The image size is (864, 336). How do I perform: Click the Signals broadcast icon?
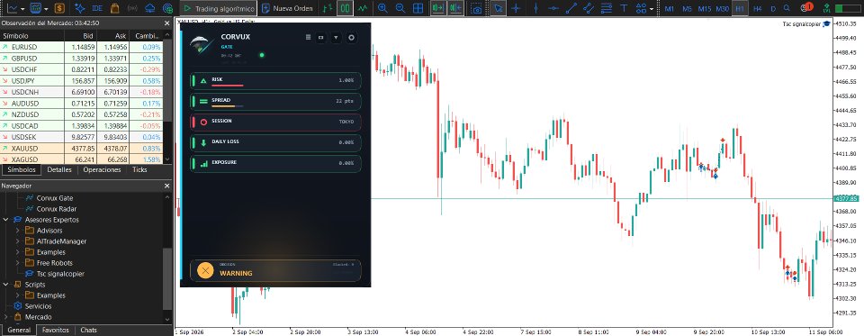132,8
